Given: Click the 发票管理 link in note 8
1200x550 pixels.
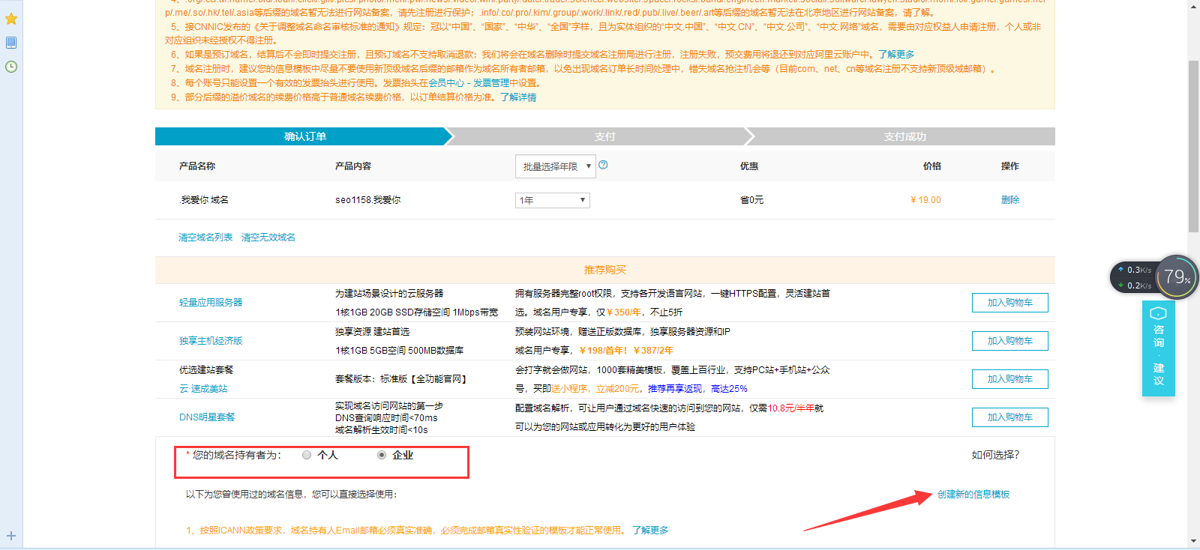Looking at the screenshot, I should [x=490, y=83].
